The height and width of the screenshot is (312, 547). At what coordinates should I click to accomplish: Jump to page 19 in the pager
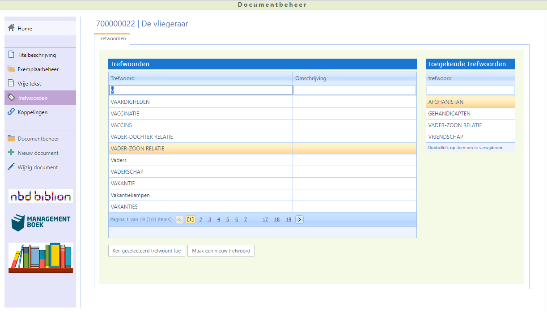tap(288, 219)
